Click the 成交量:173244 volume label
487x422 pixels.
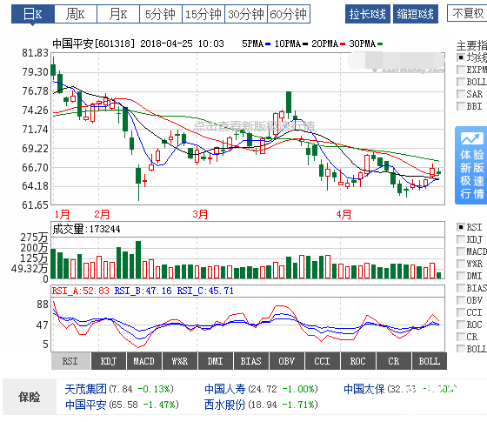pos(86,230)
